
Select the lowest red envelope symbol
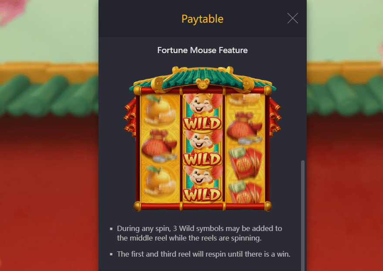click(x=245, y=192)
